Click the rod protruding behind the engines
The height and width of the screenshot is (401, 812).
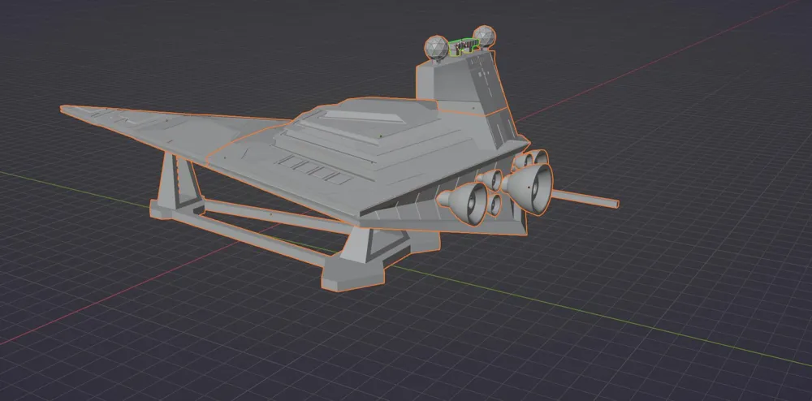coord(585,199)
